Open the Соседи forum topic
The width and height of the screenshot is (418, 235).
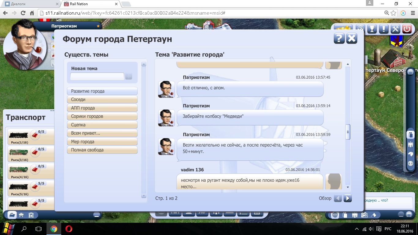pos(102,99)
